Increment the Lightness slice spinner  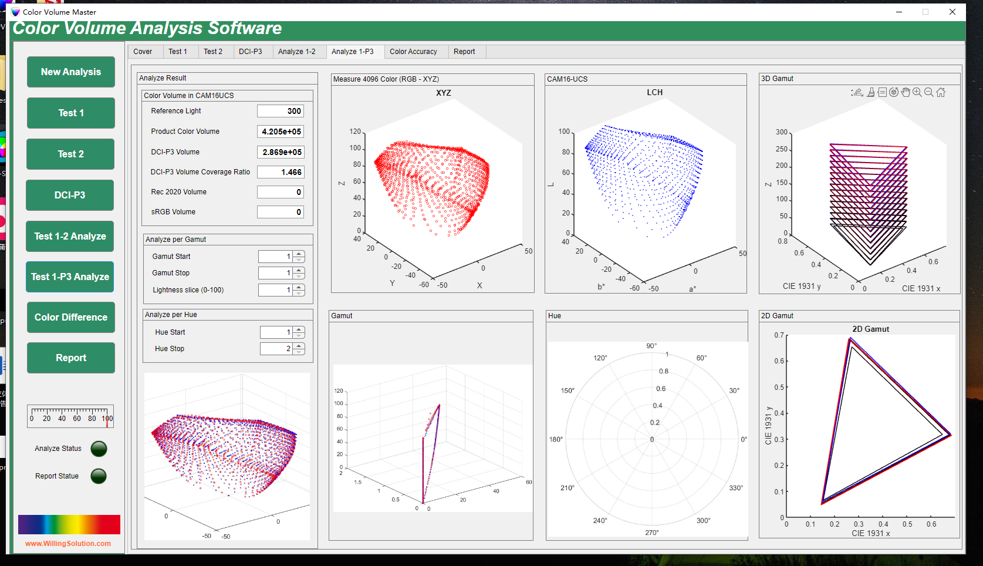(299, 287)
